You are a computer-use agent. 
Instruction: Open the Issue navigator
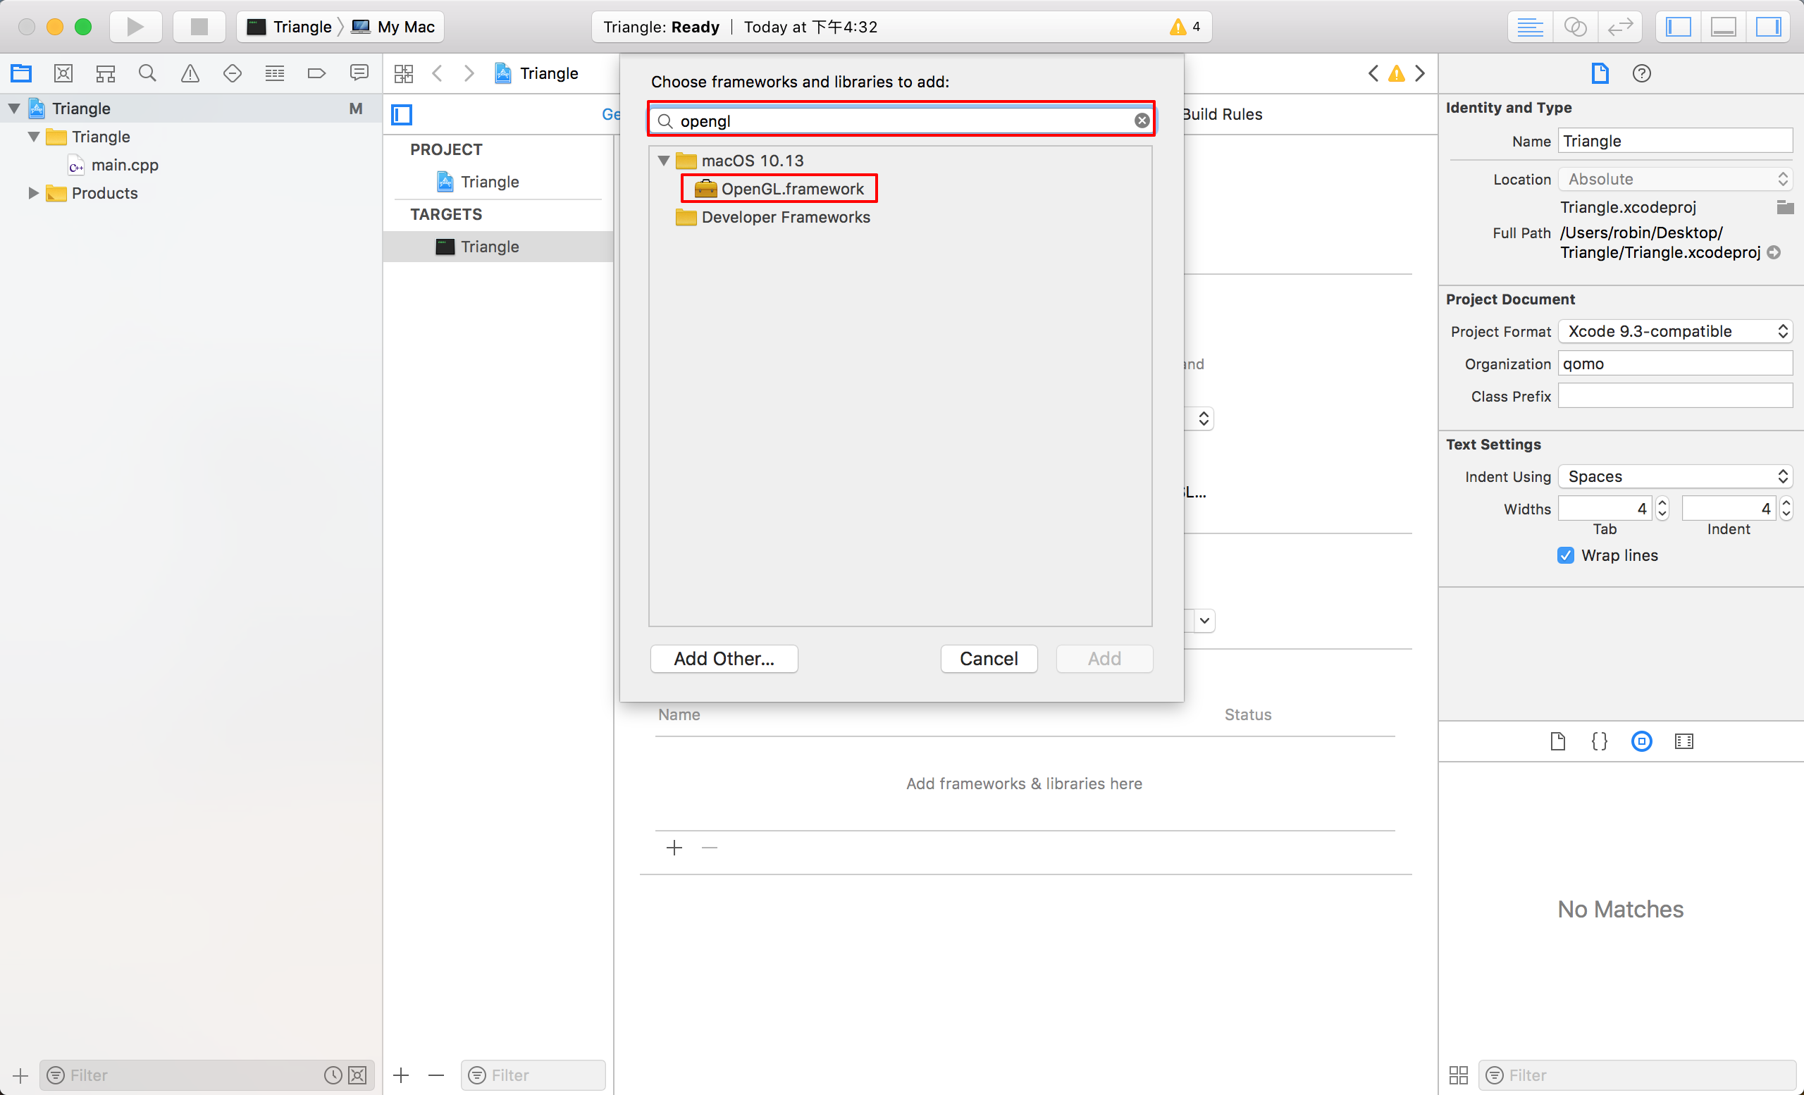[190, 73]
